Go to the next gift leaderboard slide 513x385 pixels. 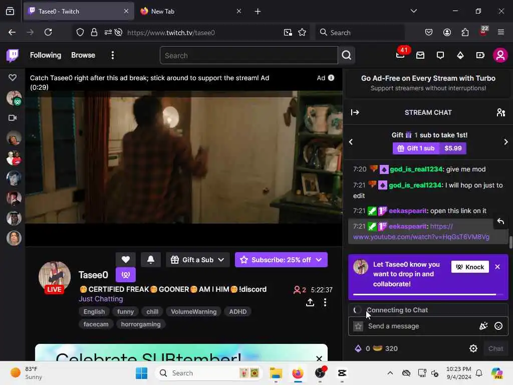click(x=506, y=142)
